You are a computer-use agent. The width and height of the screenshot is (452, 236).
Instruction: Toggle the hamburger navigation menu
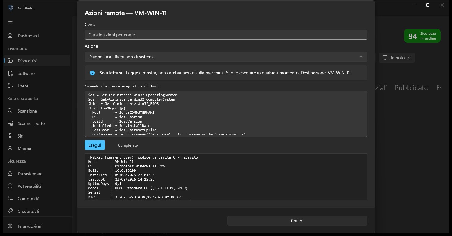point(10,23)
